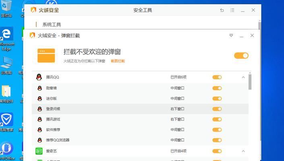The height and width of the screenshot is (161, 284).
Task: Select the 爱奇艺 group label
Action: [x=52, y=151]
